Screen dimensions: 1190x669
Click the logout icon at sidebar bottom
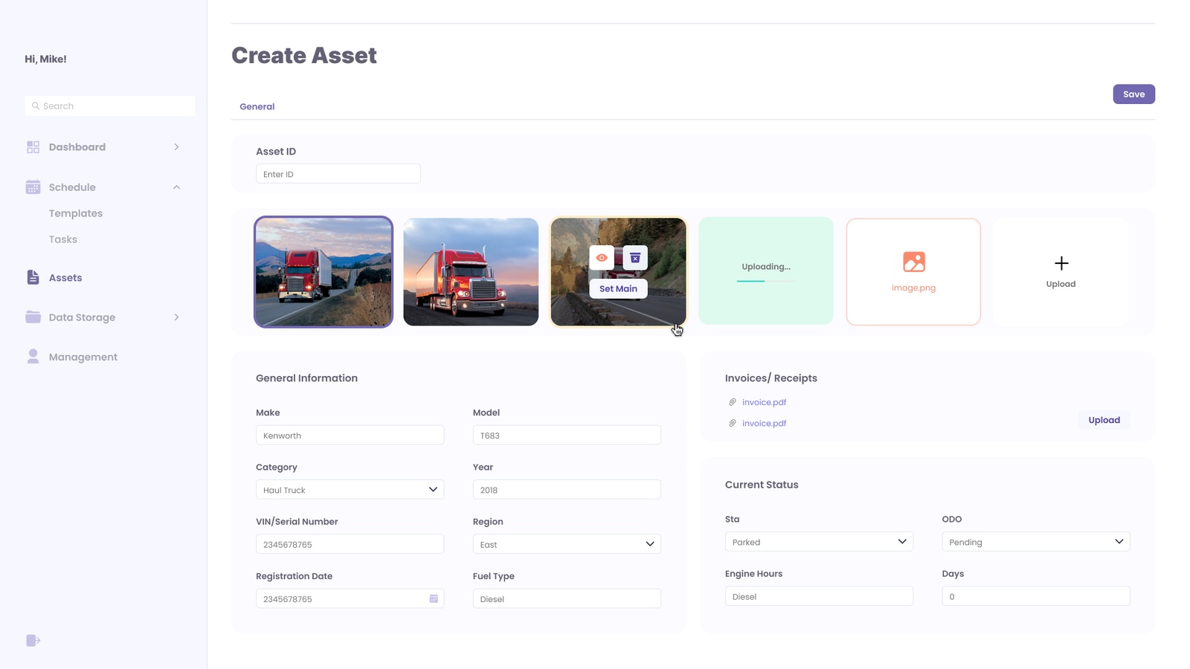coord(33,641)
